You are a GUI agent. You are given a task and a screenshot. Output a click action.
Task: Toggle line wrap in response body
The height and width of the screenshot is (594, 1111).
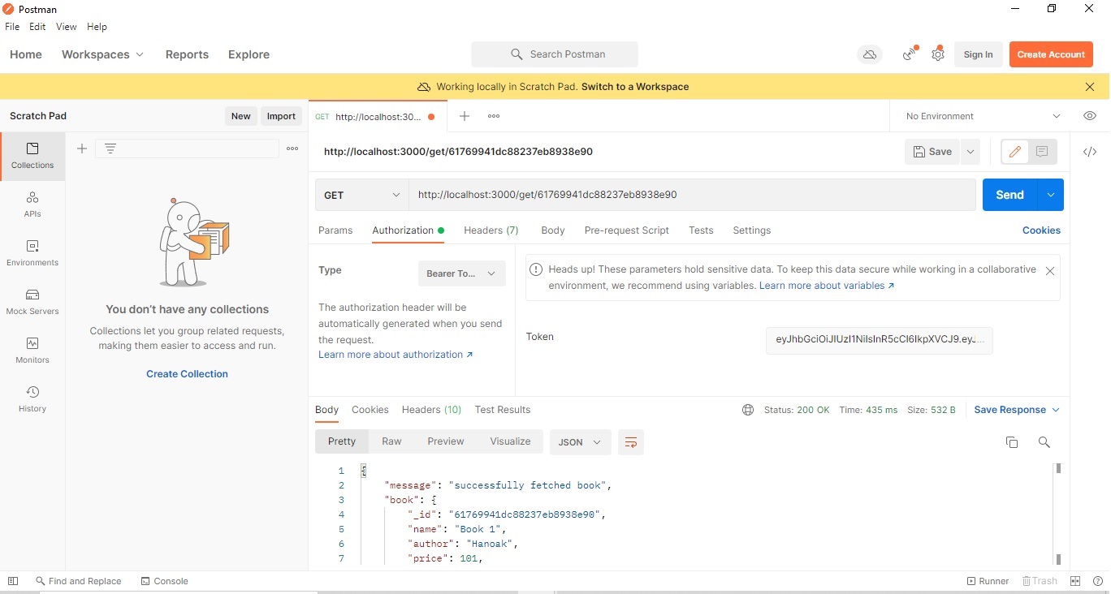click(x=630, y=442)
